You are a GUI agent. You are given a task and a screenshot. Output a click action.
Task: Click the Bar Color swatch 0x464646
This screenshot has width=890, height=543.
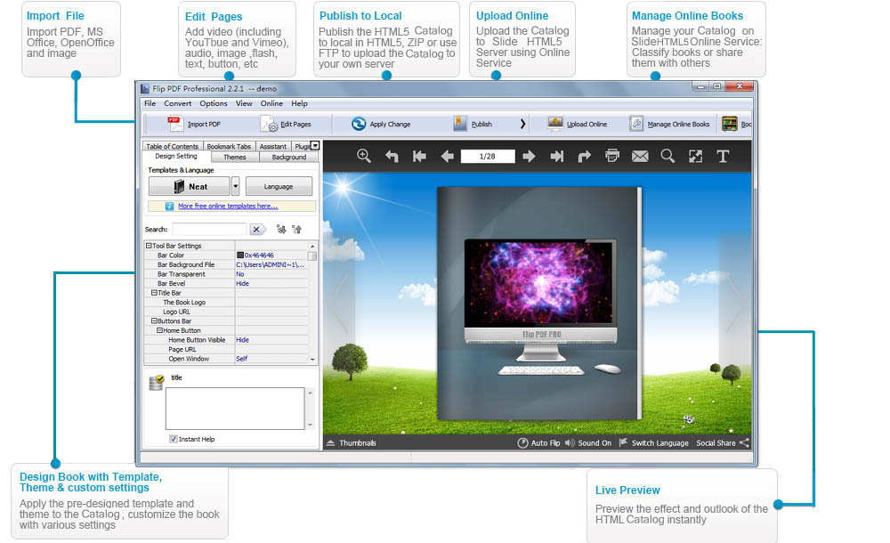click(240, 255)
